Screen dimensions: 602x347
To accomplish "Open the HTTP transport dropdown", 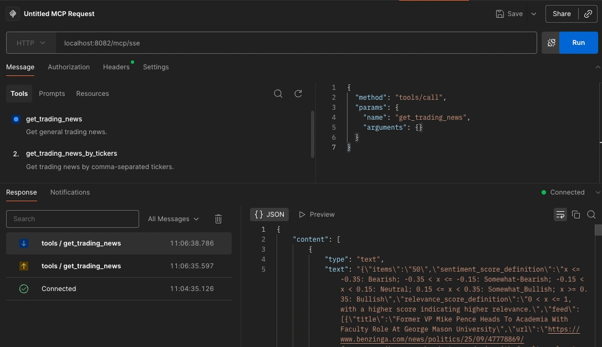I will (x=31, y=43).
